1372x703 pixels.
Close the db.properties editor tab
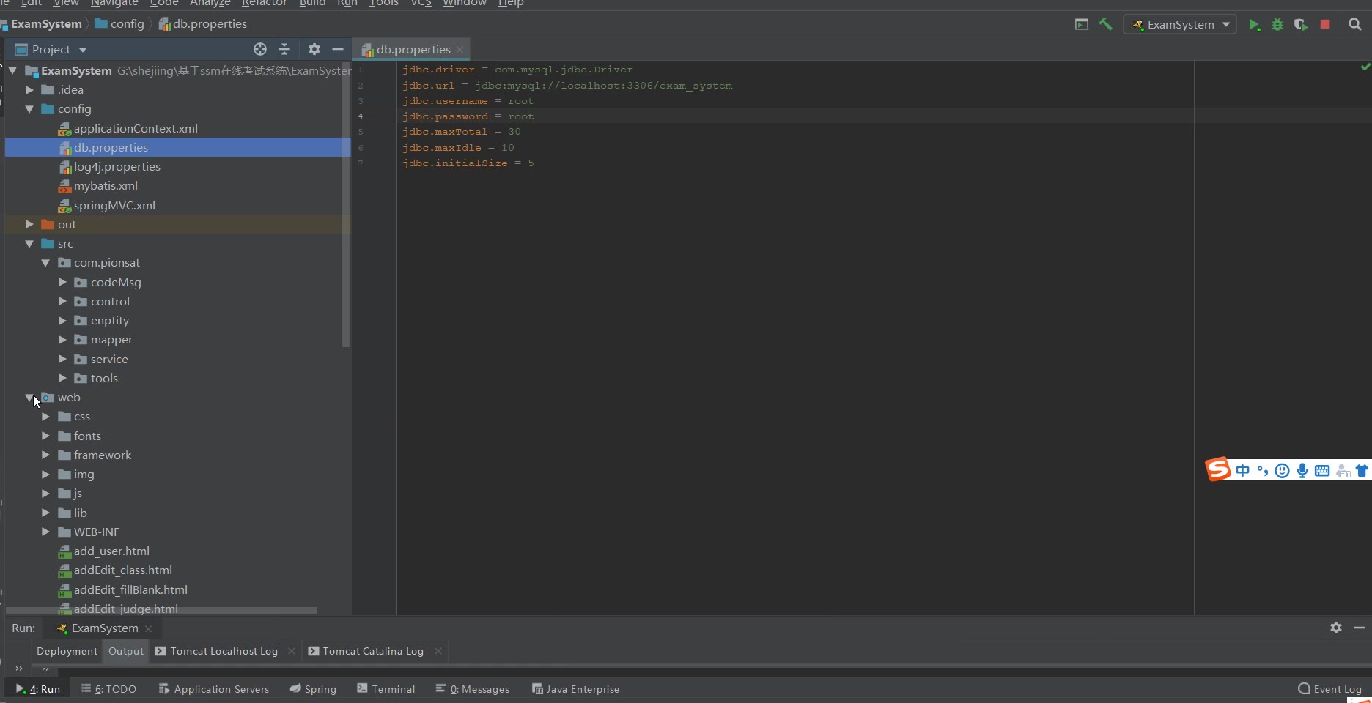coord(460,50)
